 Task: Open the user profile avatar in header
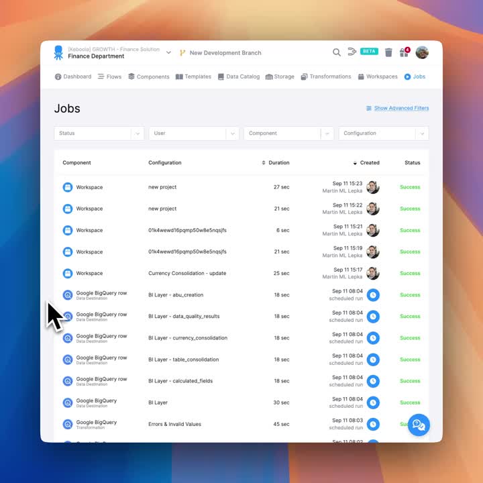pyautogui.click(x=422, y=52)
